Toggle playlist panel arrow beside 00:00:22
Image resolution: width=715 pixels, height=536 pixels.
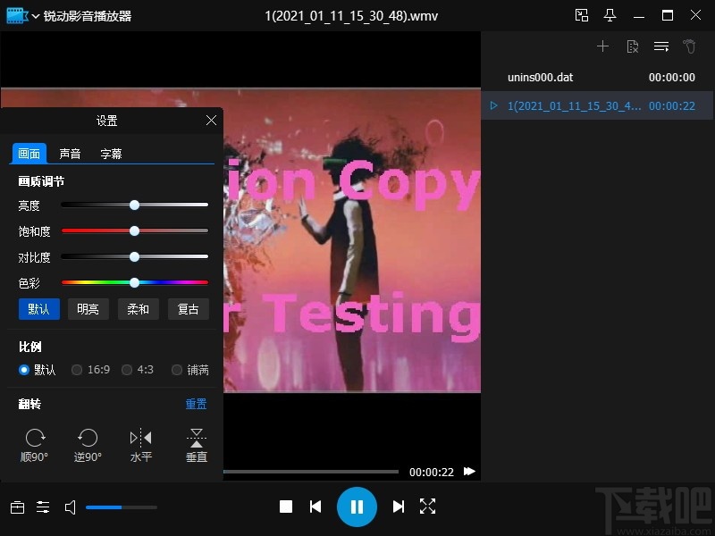click(x=469, y=472)
